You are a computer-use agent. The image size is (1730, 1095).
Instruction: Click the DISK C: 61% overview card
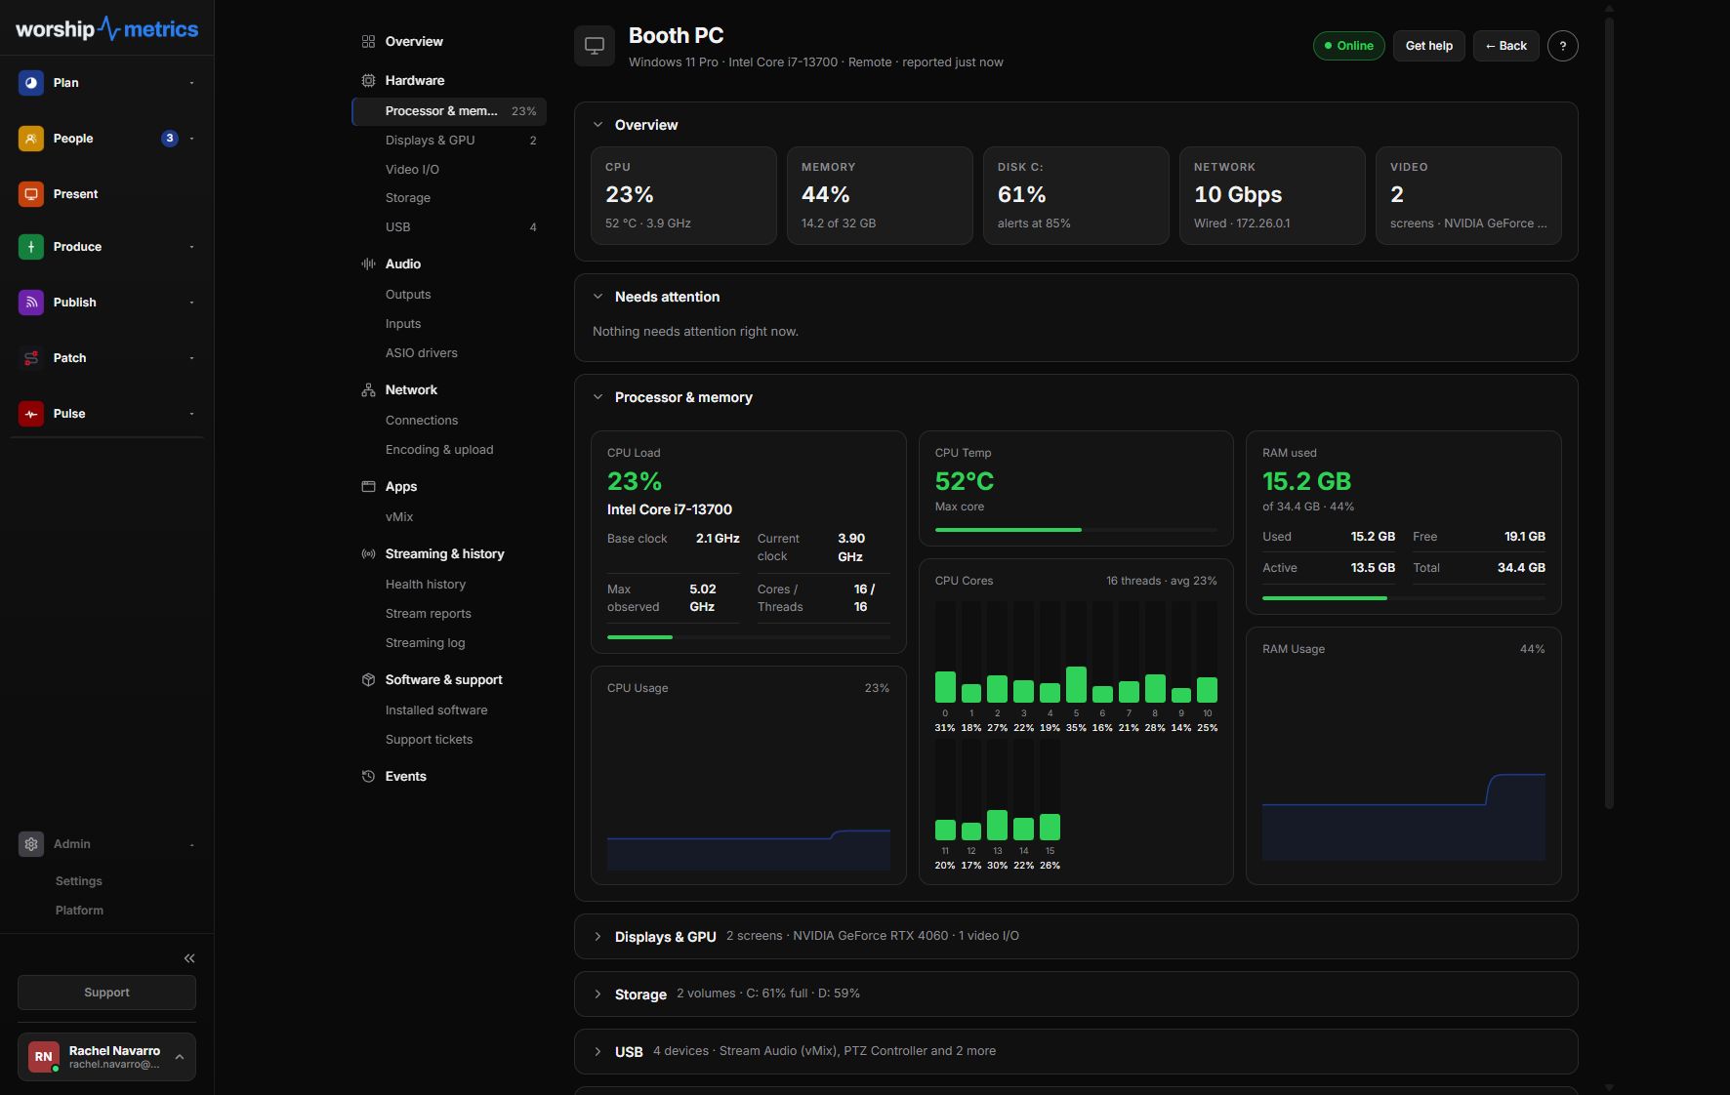[1076, 195]
